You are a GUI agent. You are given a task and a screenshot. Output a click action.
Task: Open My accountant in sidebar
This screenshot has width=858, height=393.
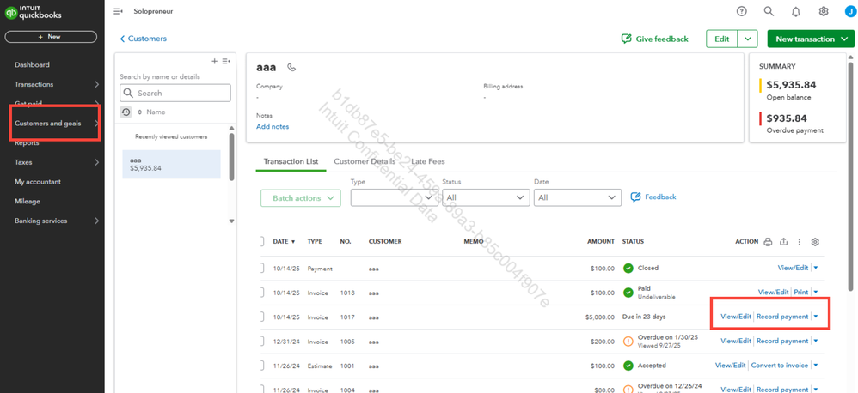coord(38,182)
